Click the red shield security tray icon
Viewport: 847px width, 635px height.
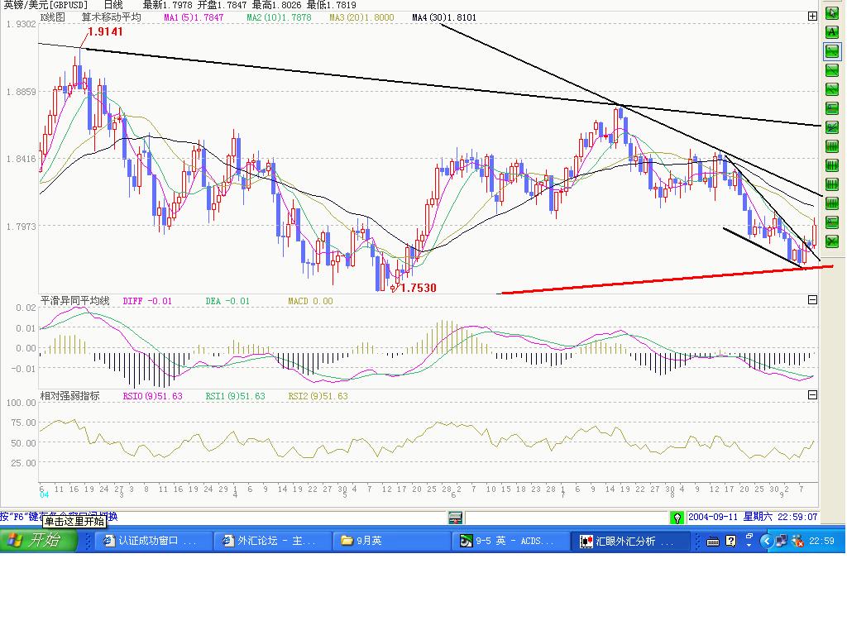pyautogui.click(x=797, y=541)
